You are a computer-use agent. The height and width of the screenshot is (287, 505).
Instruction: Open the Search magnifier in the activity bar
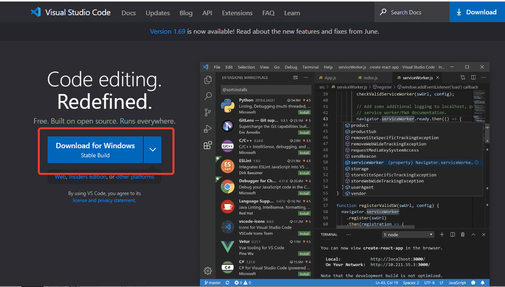tap(208, 96)
